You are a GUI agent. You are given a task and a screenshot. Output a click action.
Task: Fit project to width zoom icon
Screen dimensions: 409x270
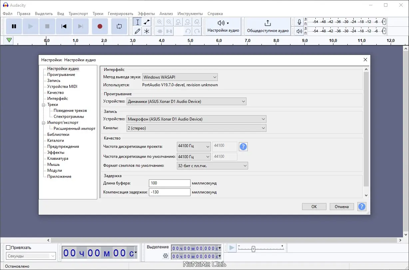click(x=188, y=22)
